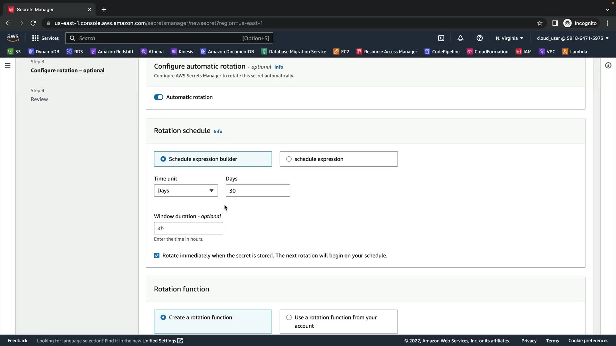Open the notifications bell icon
The width and height of the screenshot is (616, 346).
click(x=460, y=38)
